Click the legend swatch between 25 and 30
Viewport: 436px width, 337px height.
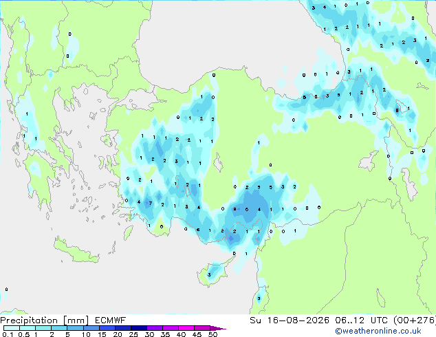139,328
